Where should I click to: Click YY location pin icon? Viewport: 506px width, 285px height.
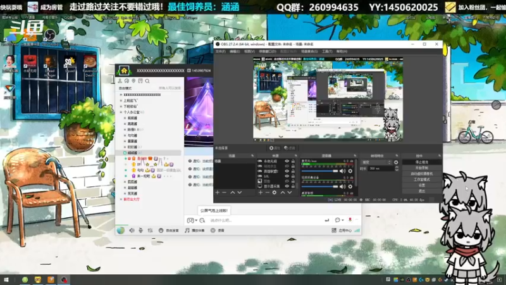133,81
